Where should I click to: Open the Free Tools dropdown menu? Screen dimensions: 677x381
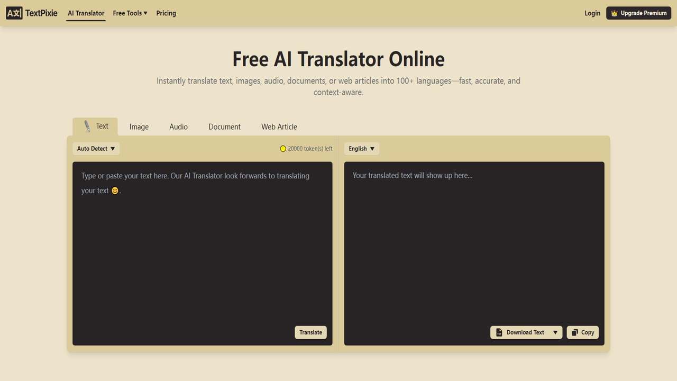click(130, 13)
